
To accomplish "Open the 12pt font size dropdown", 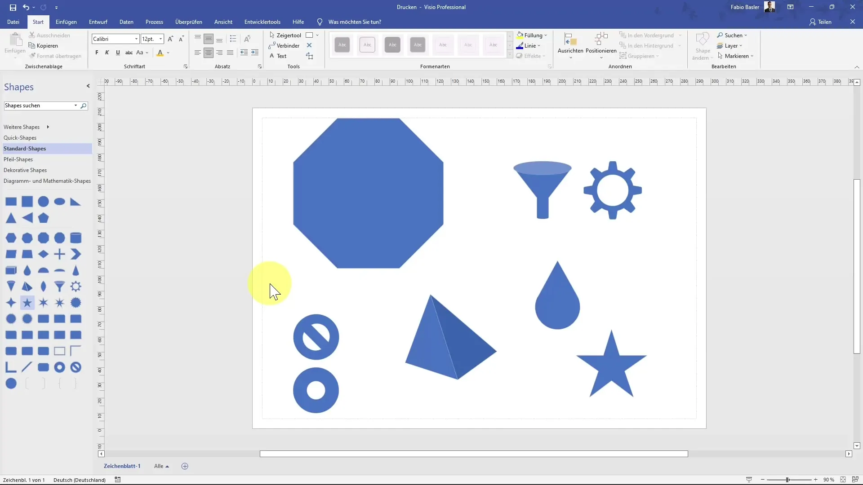I will (160, 39).
